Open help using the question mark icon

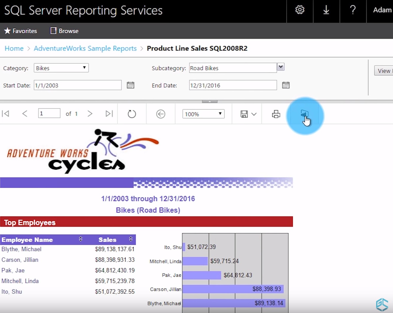[353, 10]
